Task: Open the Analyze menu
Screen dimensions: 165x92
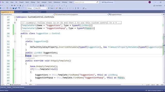Action: click(44, 2)
